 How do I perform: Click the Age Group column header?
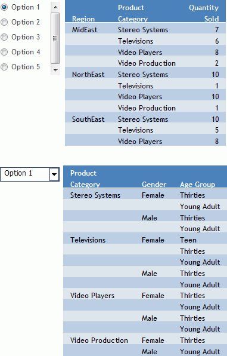(x=198, y=185)
